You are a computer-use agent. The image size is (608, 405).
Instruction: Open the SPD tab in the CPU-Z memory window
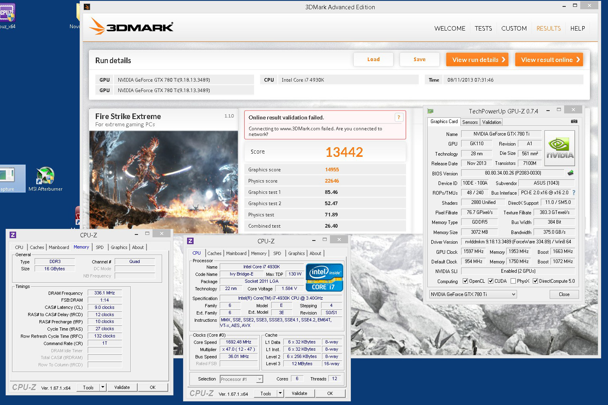pos(100,247)
